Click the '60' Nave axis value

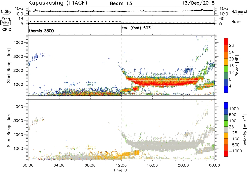pyautogui.click(x=222, y=19)
